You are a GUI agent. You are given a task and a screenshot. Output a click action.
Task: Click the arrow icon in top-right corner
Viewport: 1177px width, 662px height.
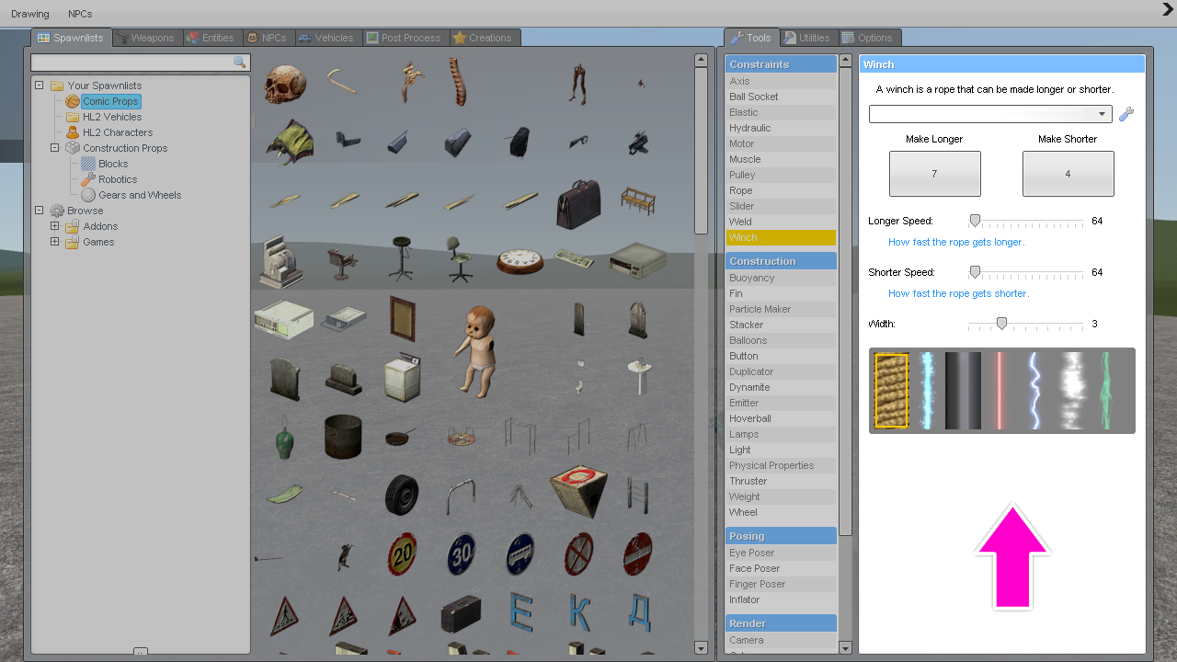pyautogui.click(x=1168, y=9)
